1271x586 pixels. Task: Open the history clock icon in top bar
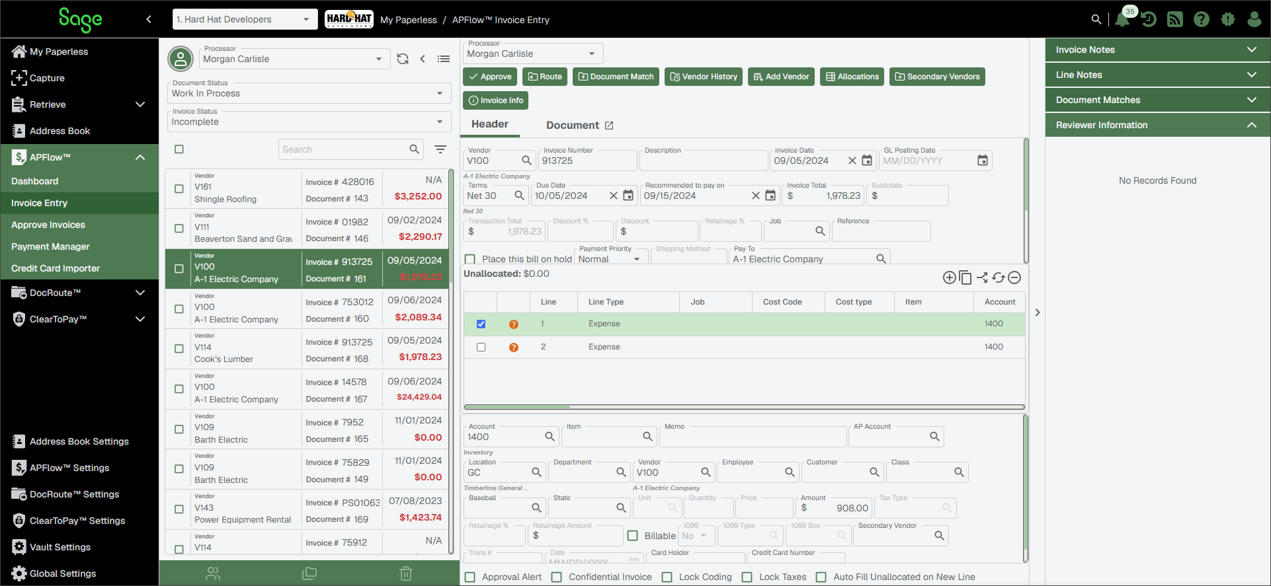pyautogui.click(x=1149, y=20)
